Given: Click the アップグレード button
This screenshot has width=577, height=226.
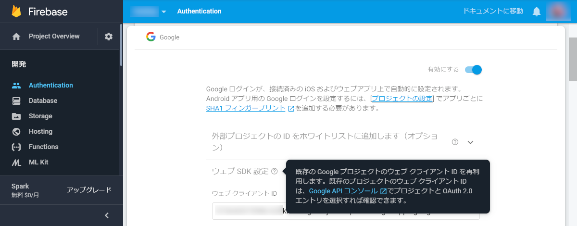Looking at the screenshot, I should [x=89, y=190].
